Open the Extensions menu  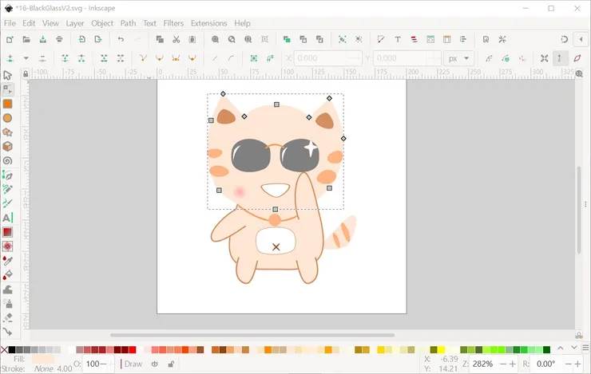tap(208, 23)
